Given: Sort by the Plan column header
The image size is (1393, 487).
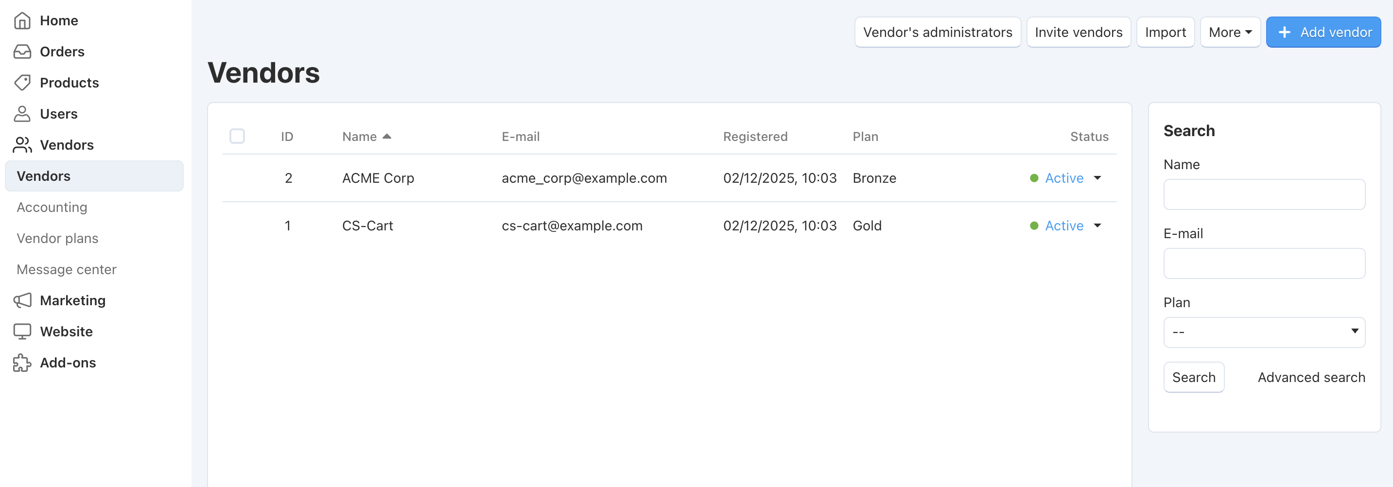Looking at the screenshot, I should pos(865,137).
